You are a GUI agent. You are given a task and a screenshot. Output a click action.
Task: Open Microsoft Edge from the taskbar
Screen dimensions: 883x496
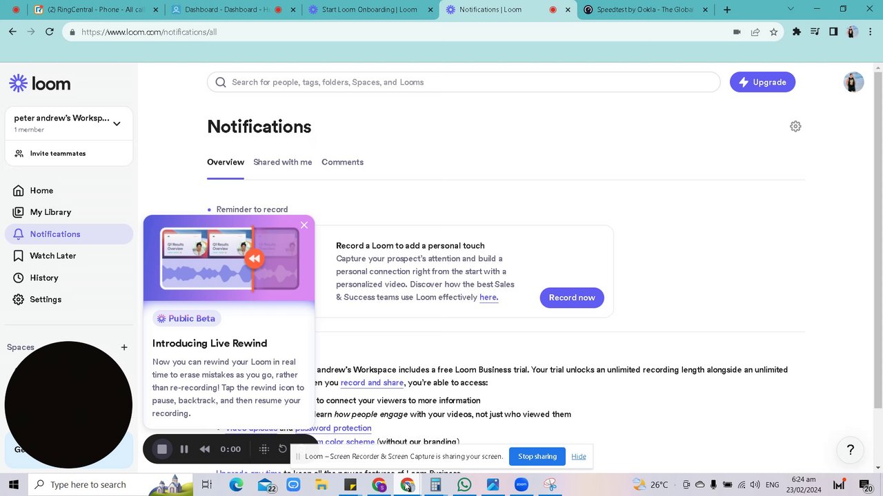(x=236, y=485)
